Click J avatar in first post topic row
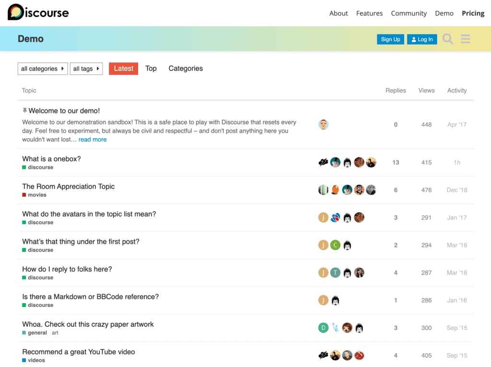Viewport: 491px width, 367px height. (x=323, y=245)
